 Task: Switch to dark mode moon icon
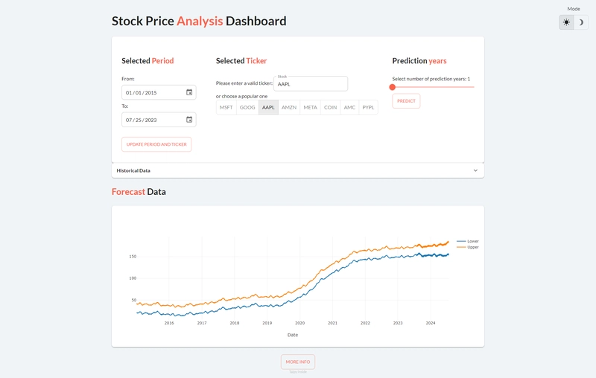tap(581, 22)
